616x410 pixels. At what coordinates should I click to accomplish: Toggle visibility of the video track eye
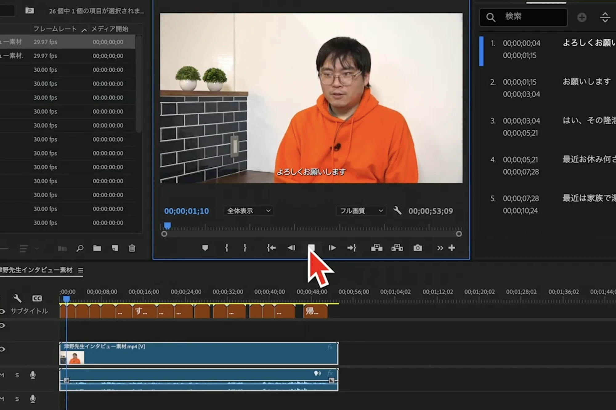pos(2,349)
